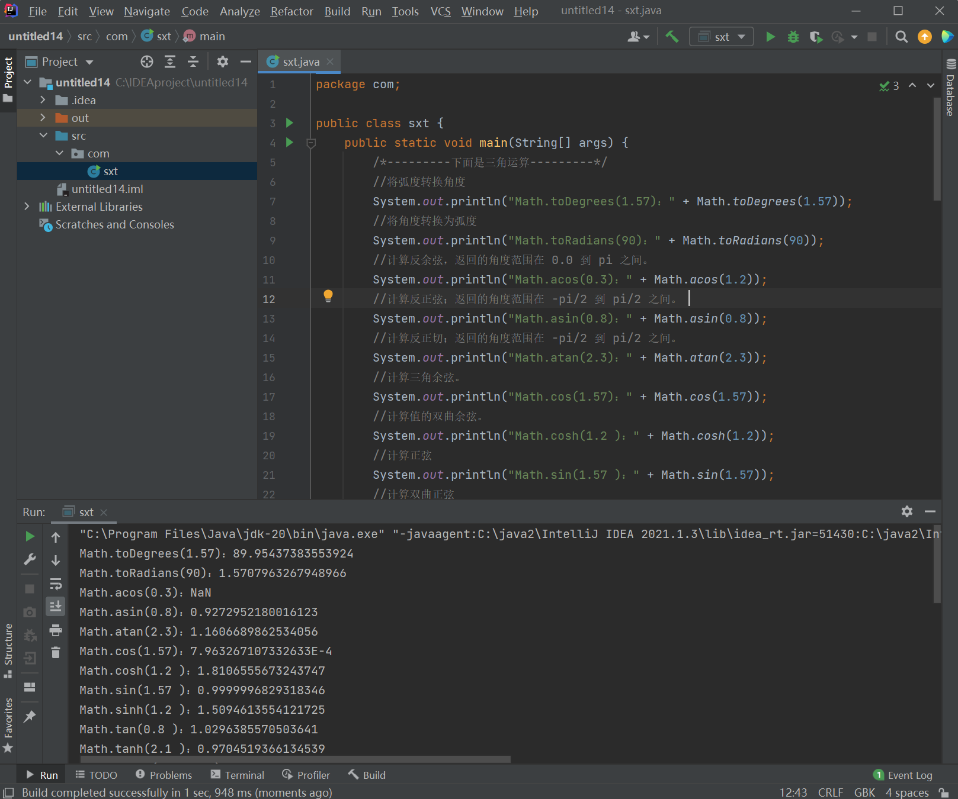The image size is (958, 799).
Task: Expand the out folder in project tree
Action: 43,118
